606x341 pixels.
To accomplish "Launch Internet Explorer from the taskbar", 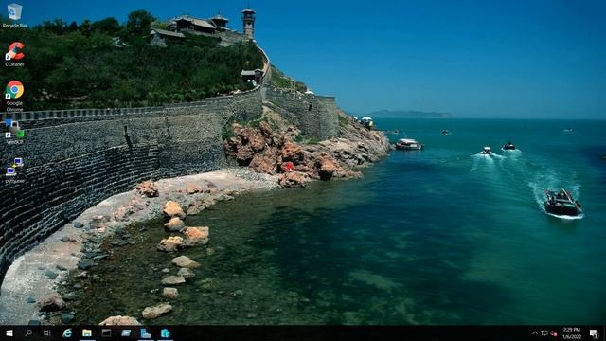I will point(67,332).
